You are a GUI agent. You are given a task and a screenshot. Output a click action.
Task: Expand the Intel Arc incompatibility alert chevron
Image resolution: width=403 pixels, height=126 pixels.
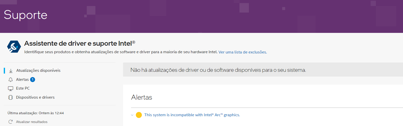point(132,115)
